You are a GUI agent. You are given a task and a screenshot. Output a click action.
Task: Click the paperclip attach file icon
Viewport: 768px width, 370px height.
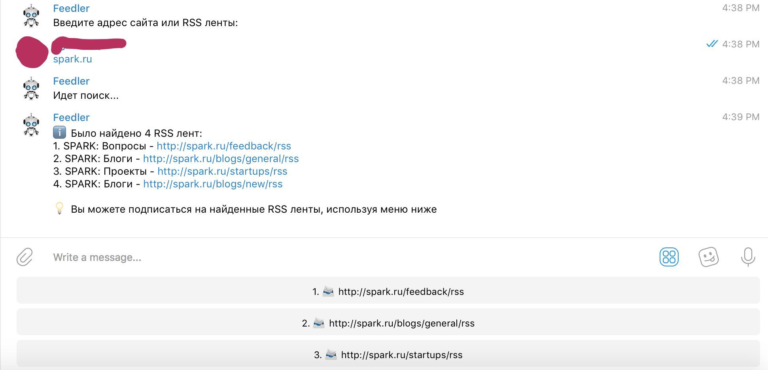pyautogui.click(x=25, y=257)
